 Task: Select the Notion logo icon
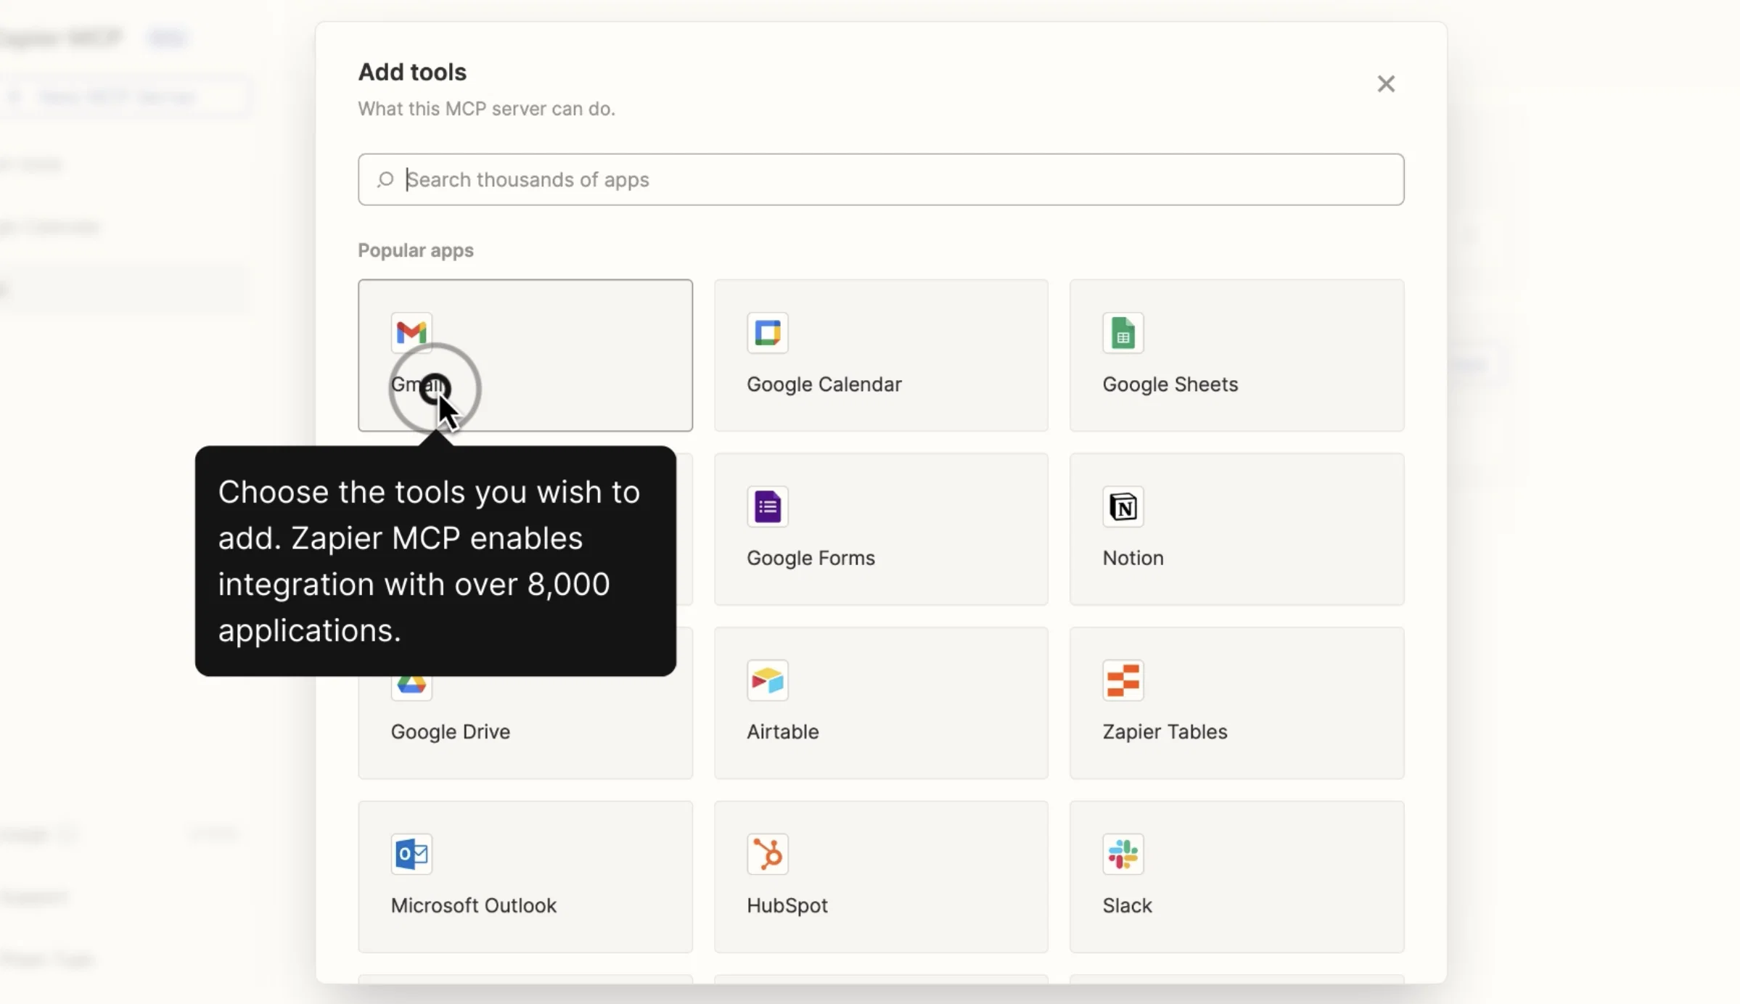1123,506
